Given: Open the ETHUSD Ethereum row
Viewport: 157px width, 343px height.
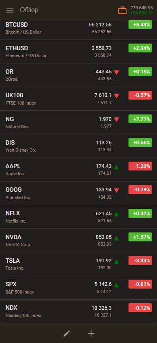Looking at the screenshot, I should (78, 51).
